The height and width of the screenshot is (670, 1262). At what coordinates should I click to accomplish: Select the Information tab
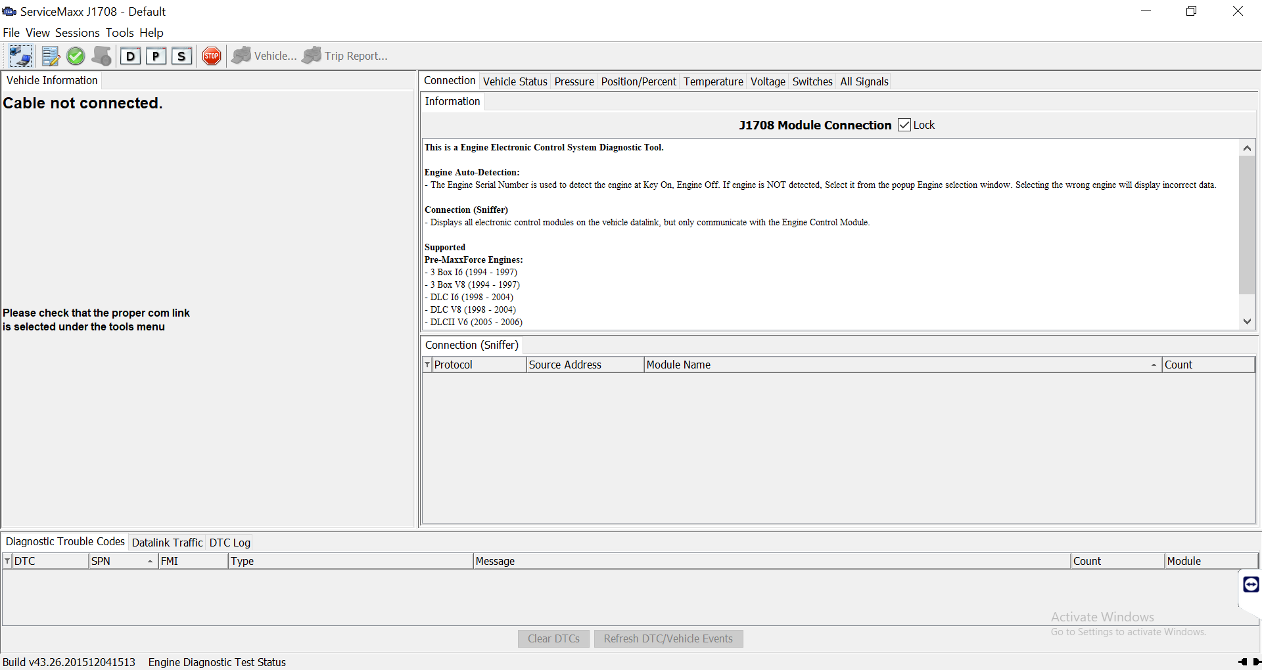[x=452, y=101]
